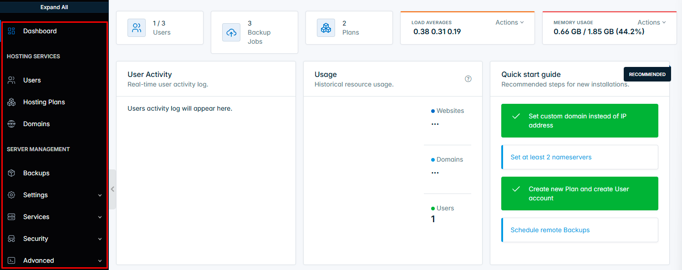Click the Domains globe icon in sidebar

tap(12, 124)
